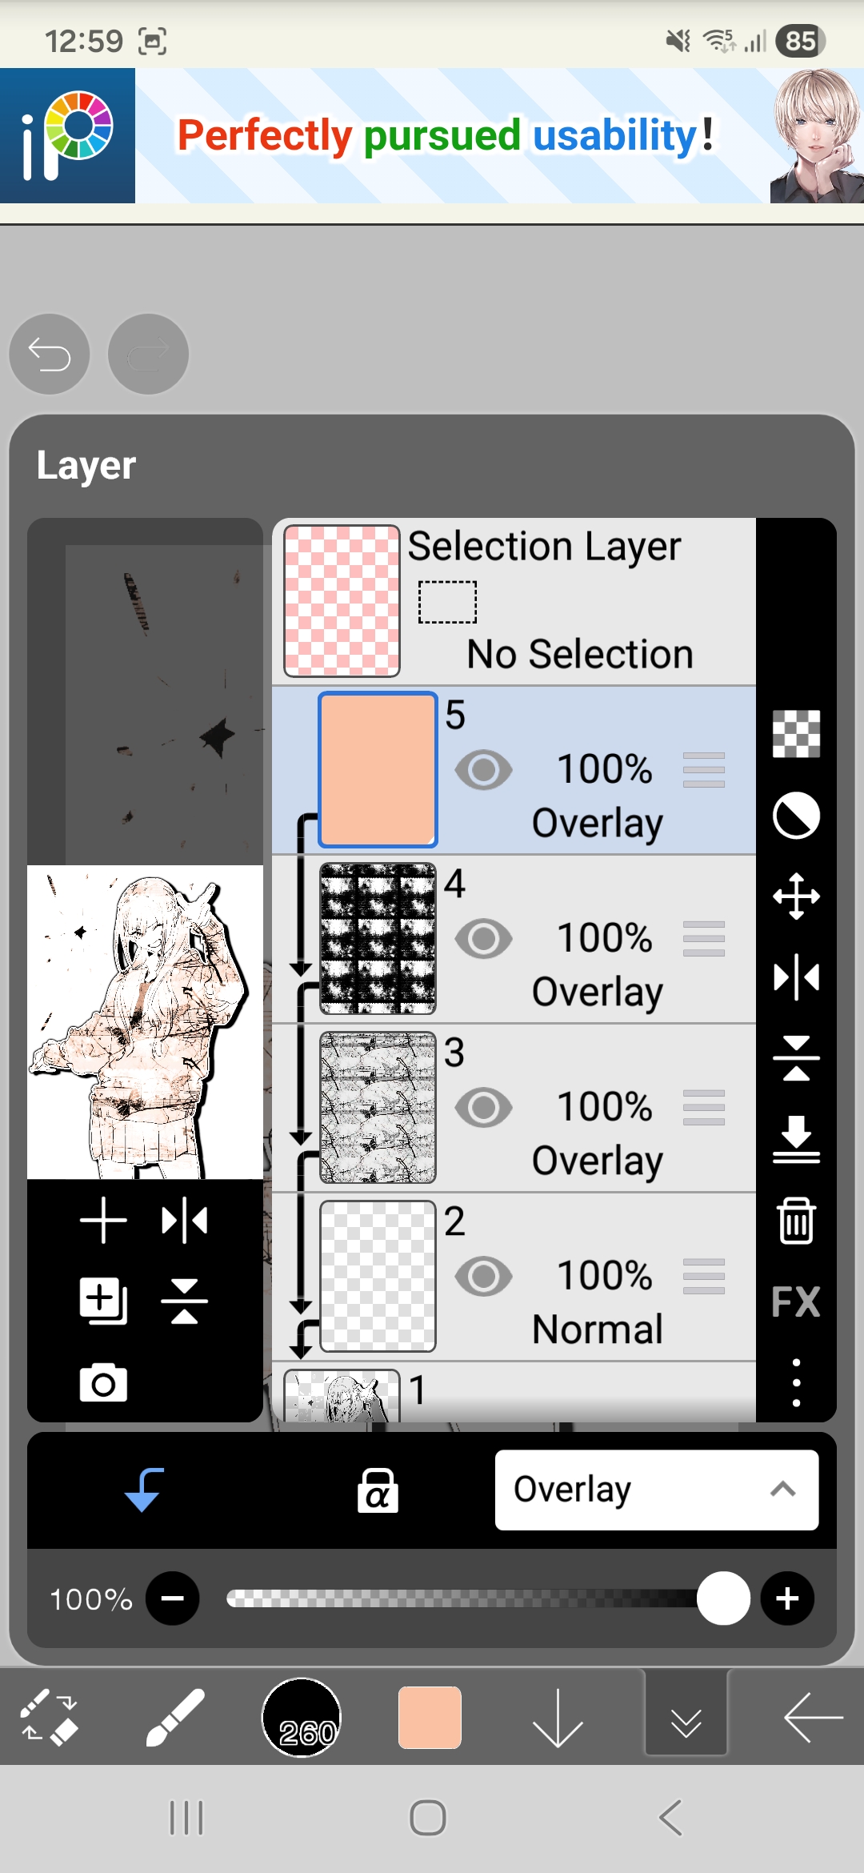Open three-dot more options menu
This screenshot has width=864, height=1873.
point(796,1382)
